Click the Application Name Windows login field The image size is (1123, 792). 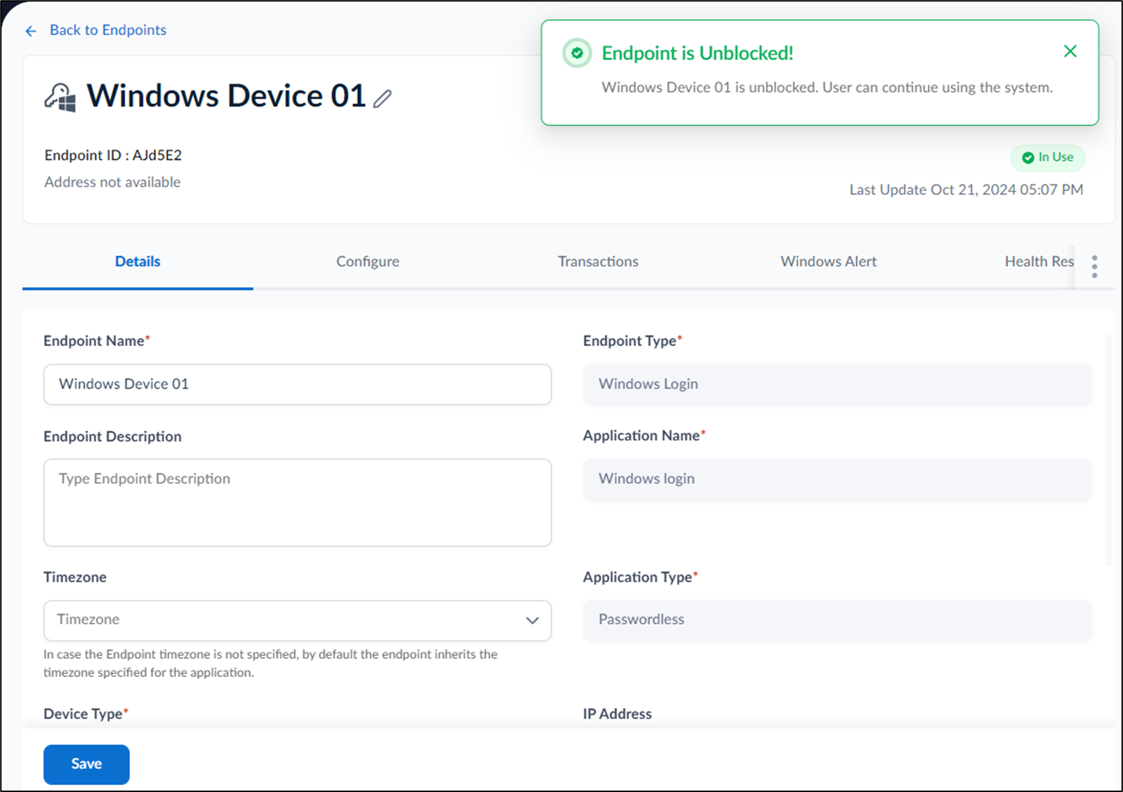(x=837, y=479)
